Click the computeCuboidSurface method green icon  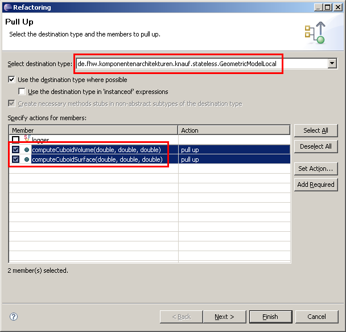point(27,160)
